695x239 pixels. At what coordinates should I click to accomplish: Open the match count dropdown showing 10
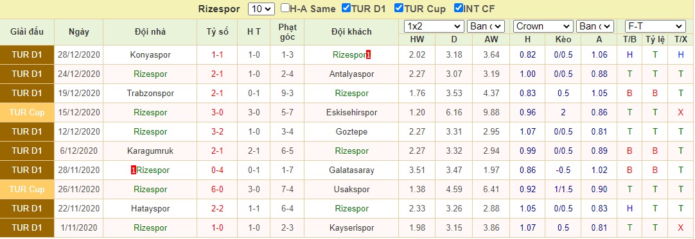click(x=261, y=9)
